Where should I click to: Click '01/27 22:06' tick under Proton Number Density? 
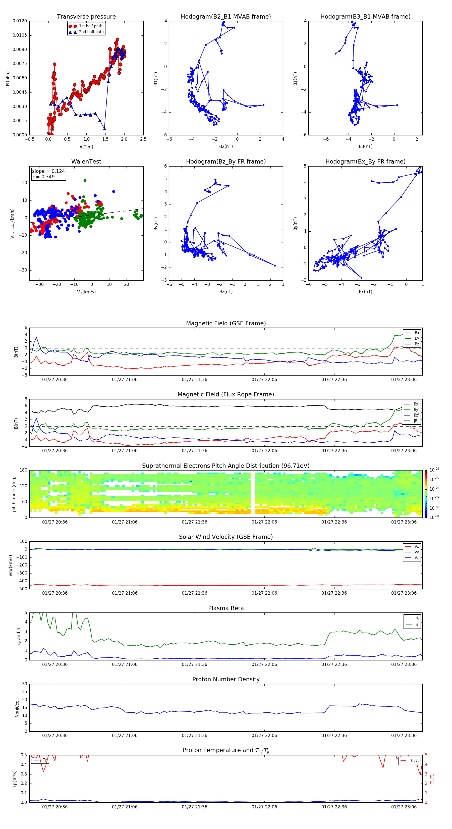(x=264, y=736)
